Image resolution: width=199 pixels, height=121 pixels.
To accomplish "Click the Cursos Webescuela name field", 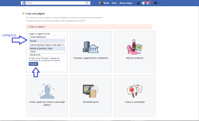I will coord(47,37).
